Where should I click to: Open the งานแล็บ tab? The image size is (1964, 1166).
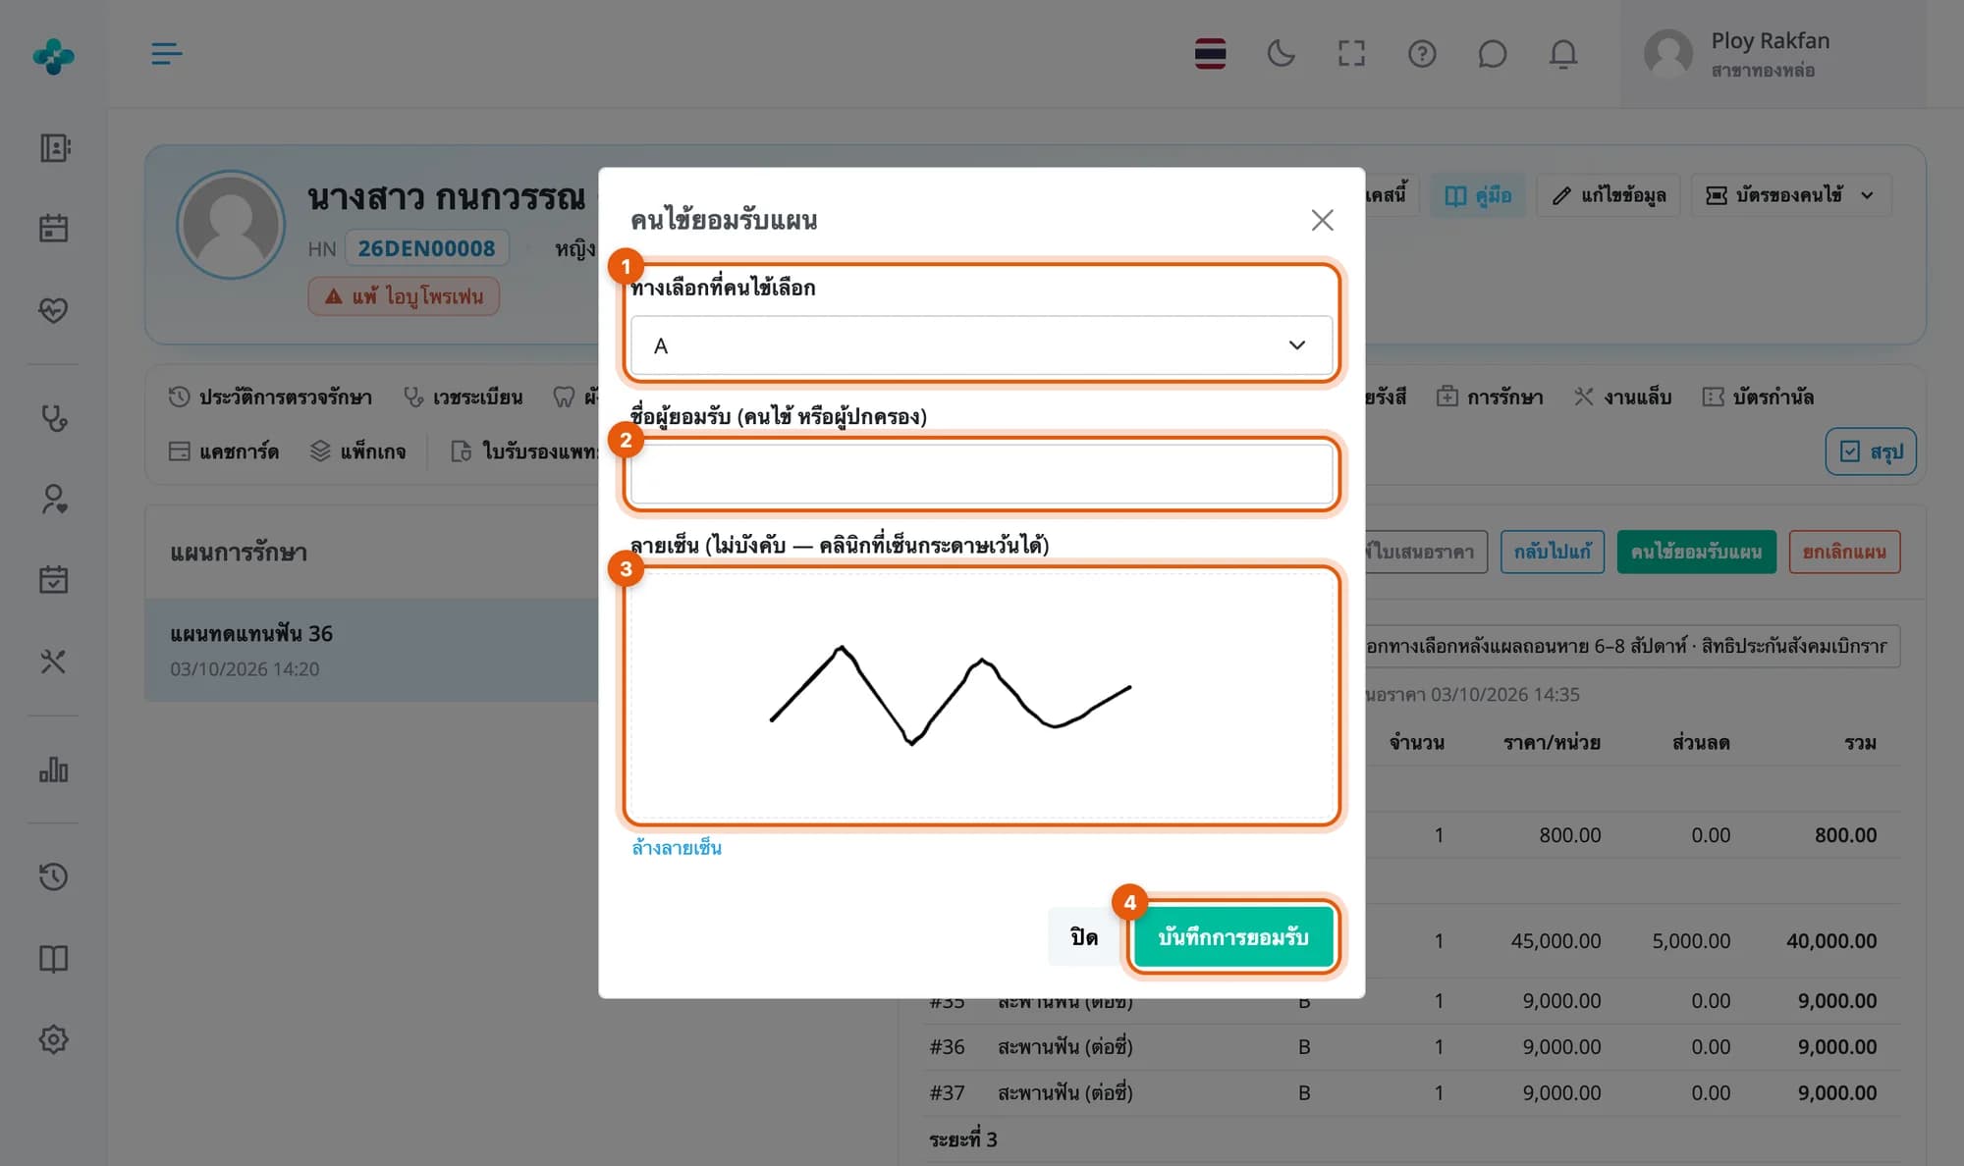[x=1622, y=397]
